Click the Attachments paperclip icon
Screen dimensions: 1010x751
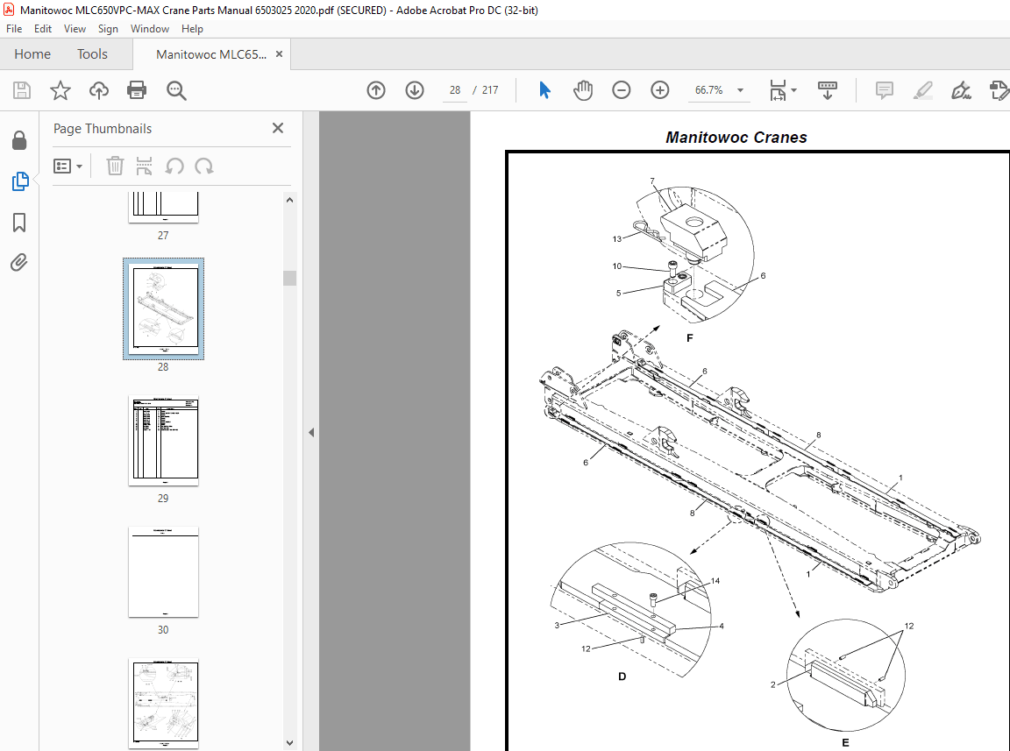tap(19, 262)
